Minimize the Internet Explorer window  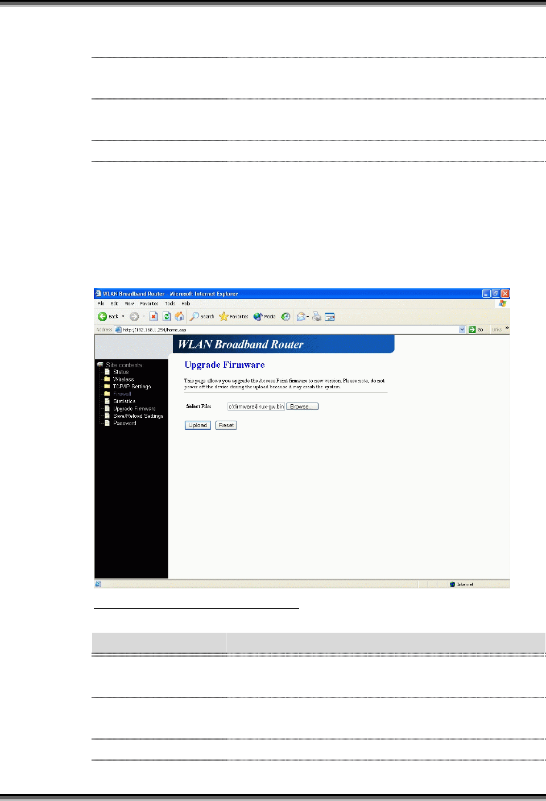[x=486, y=294]
